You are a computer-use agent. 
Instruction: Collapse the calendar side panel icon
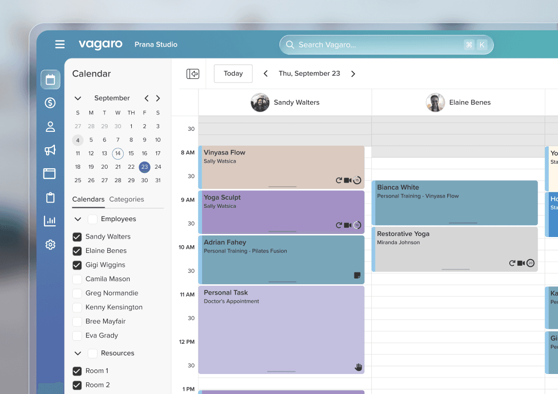[x=193, y=74]
